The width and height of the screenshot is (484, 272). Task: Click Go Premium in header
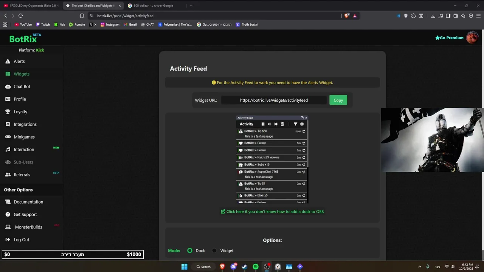[x=449, y=38]
